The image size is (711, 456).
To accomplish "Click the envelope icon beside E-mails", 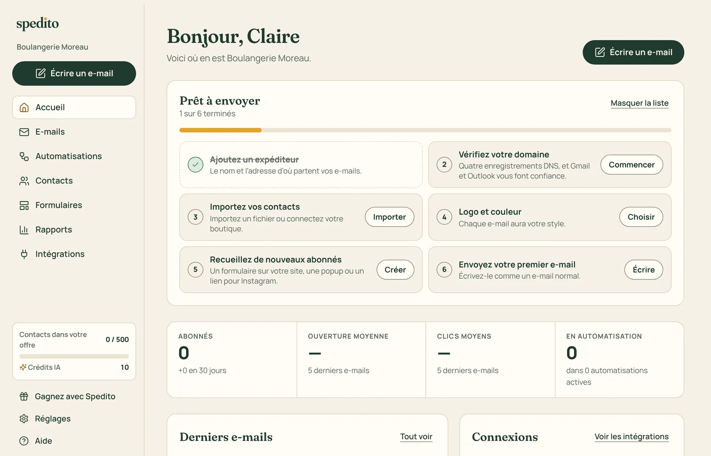I will [24, 132].
